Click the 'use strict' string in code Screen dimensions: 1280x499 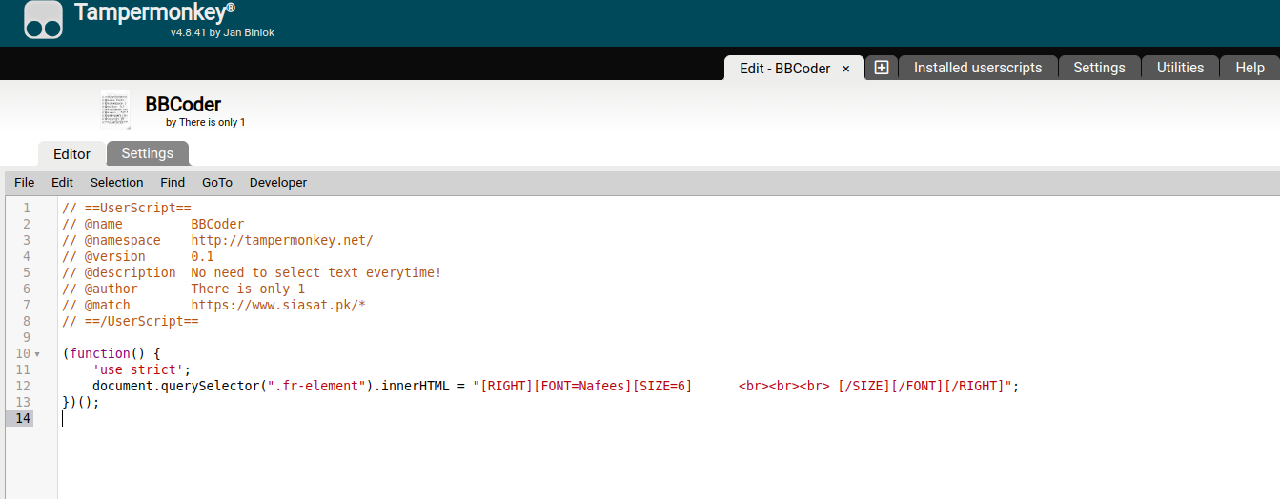pyautogui.click(x=138, y=369)
